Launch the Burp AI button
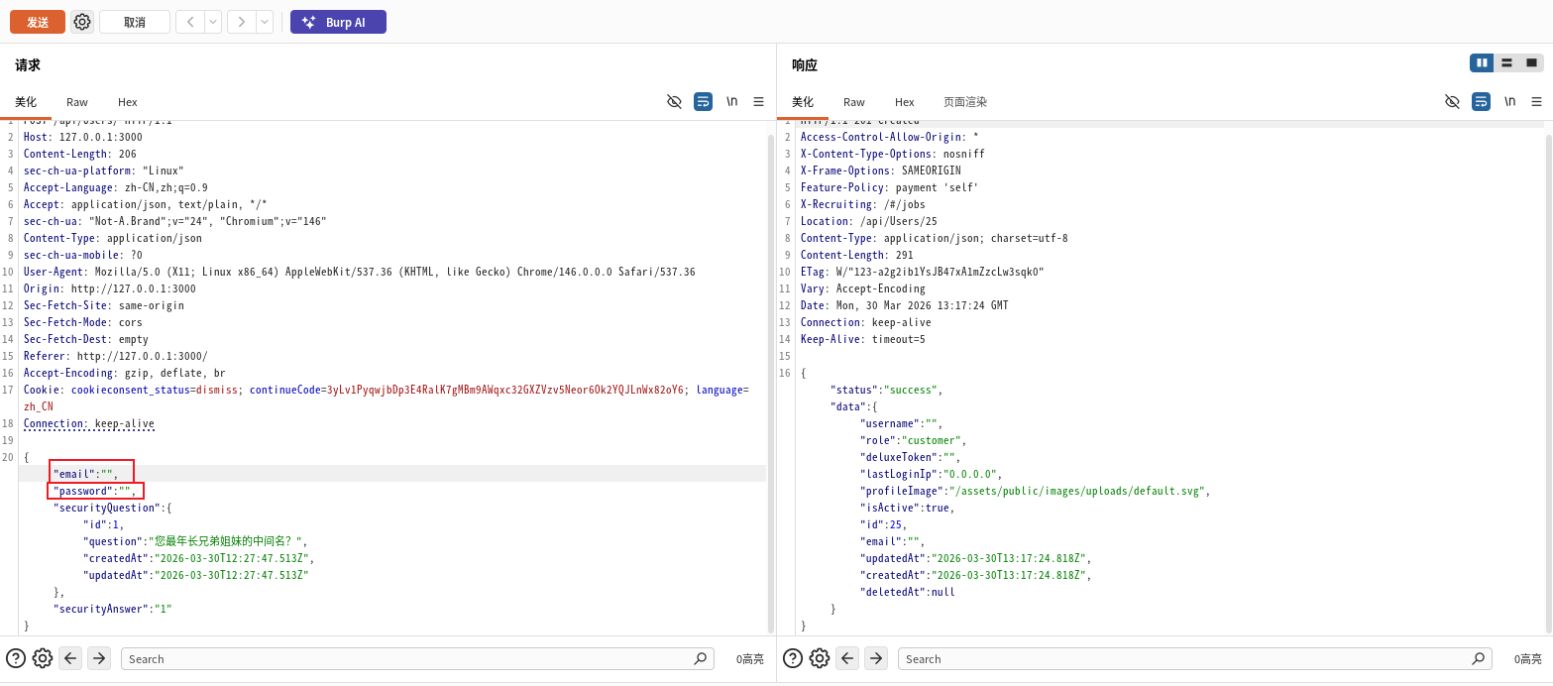Screen dimensions: 1553x686 point(338,22)
